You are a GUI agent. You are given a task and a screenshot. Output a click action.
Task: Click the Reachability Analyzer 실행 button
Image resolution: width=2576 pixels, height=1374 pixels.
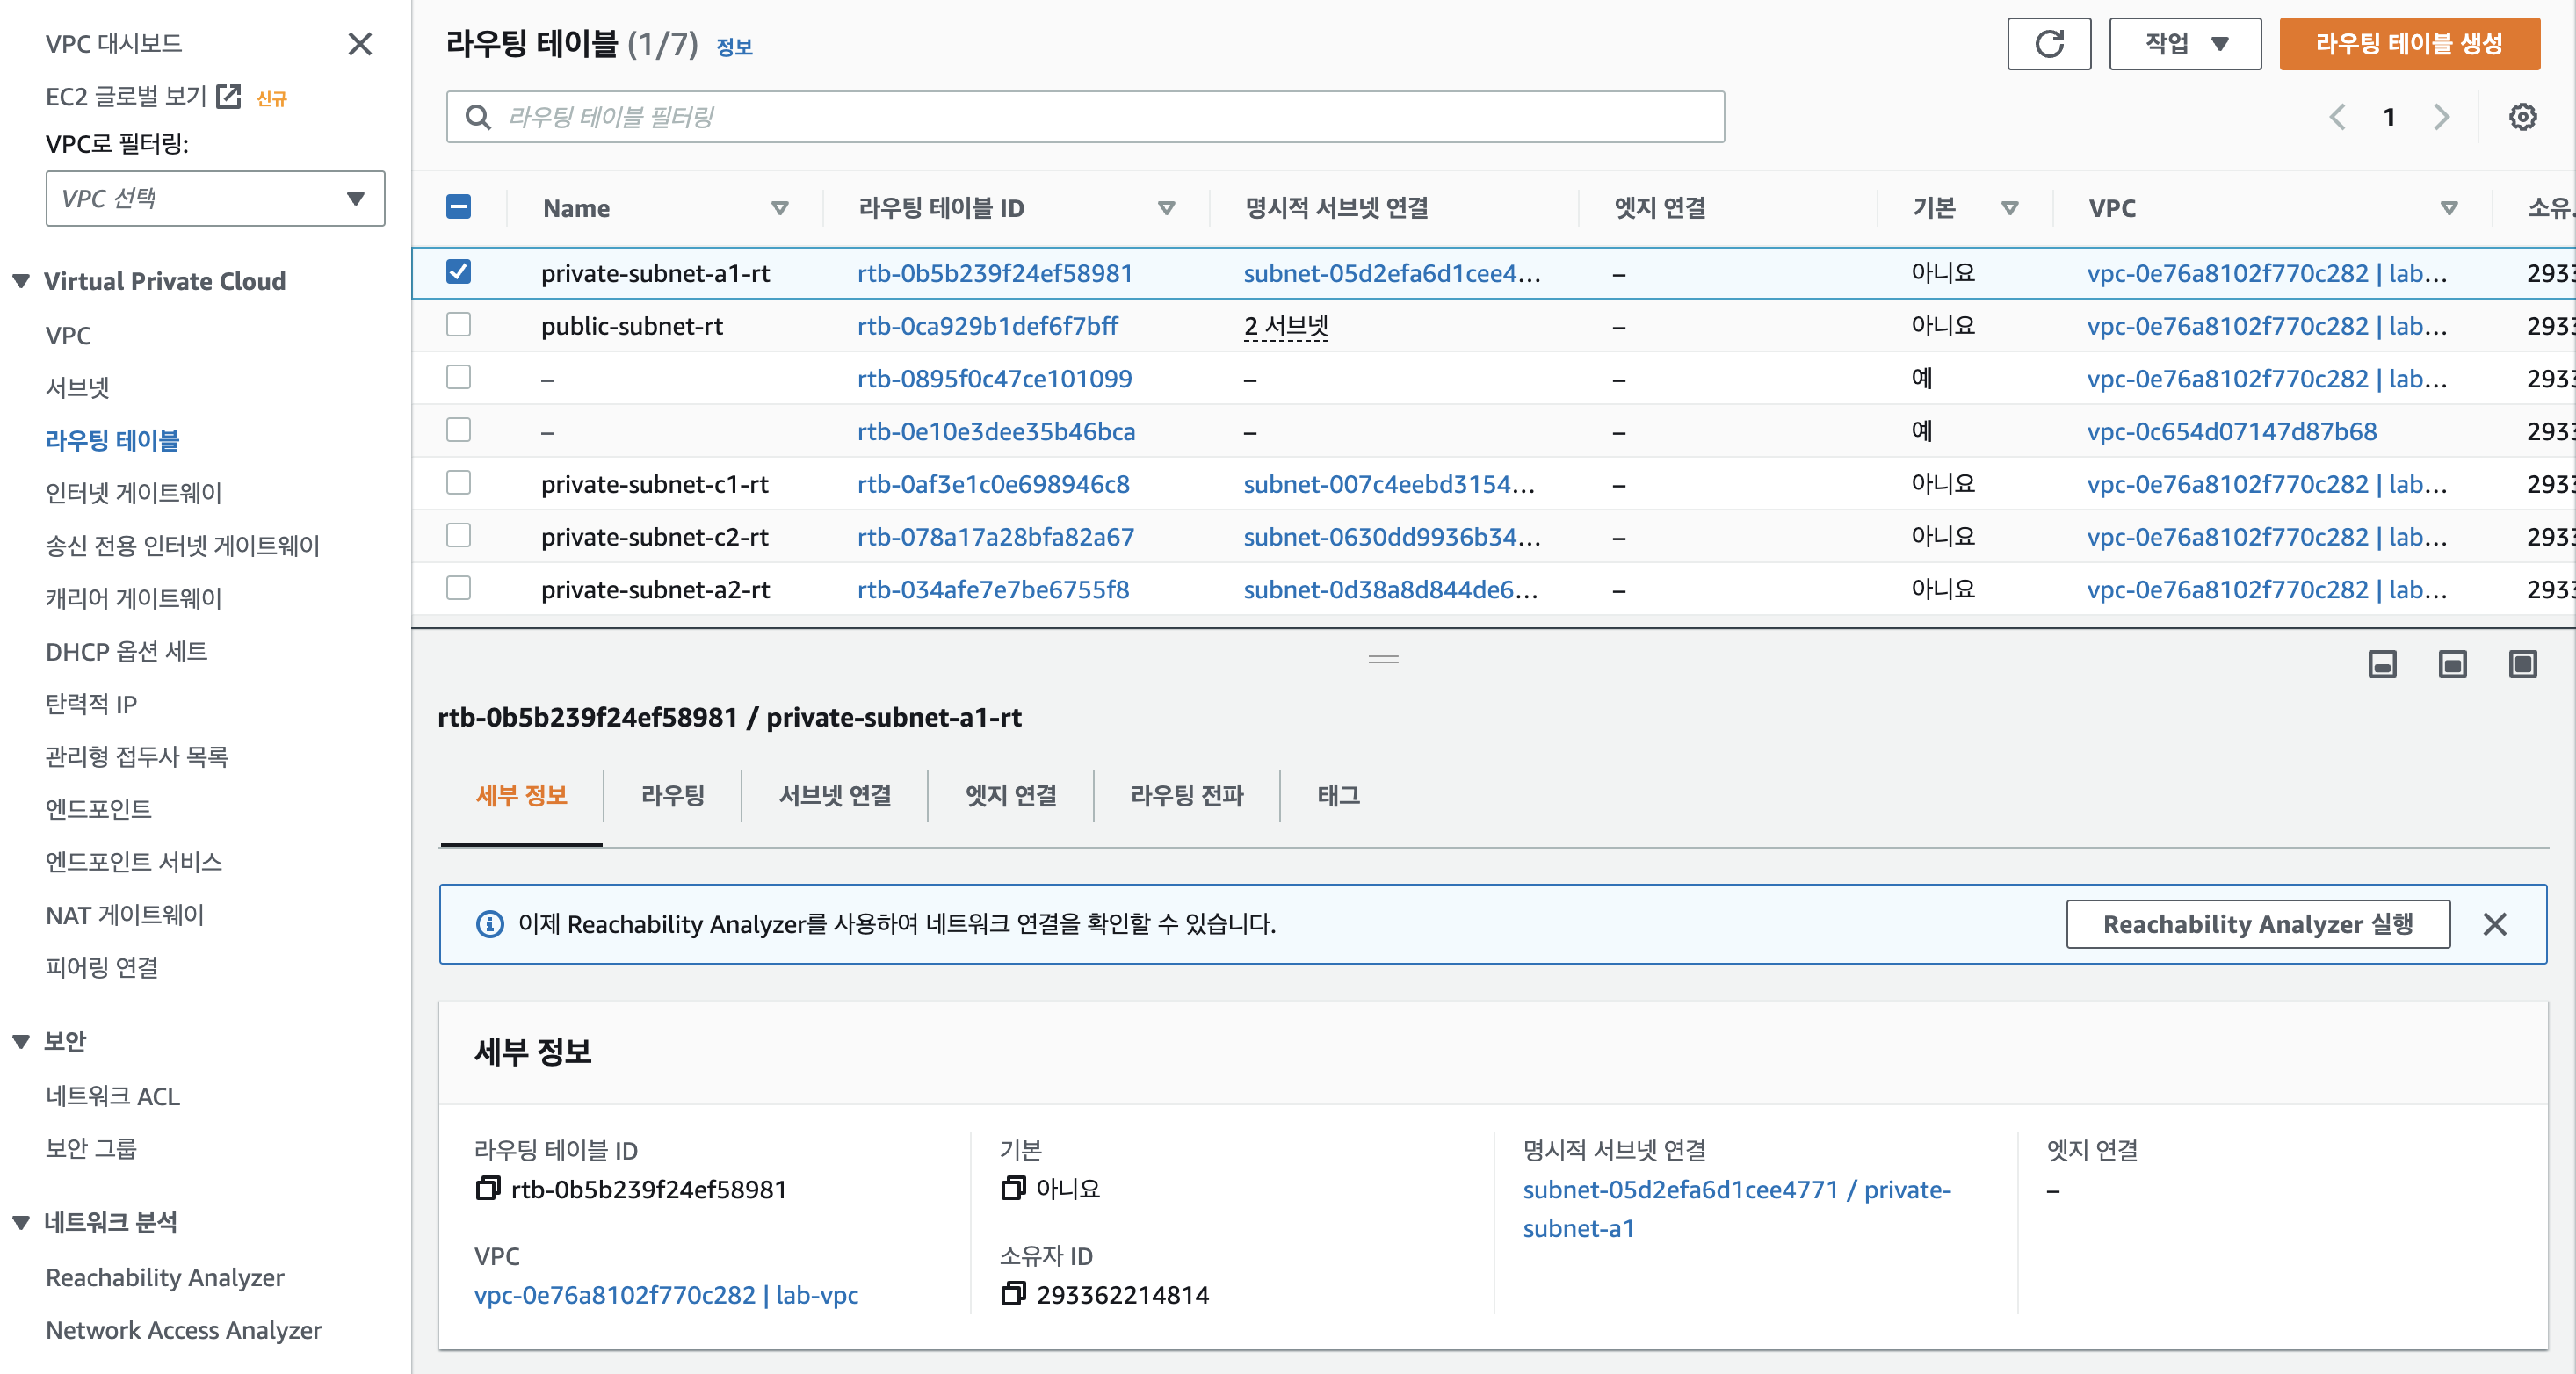point(2257,924)
